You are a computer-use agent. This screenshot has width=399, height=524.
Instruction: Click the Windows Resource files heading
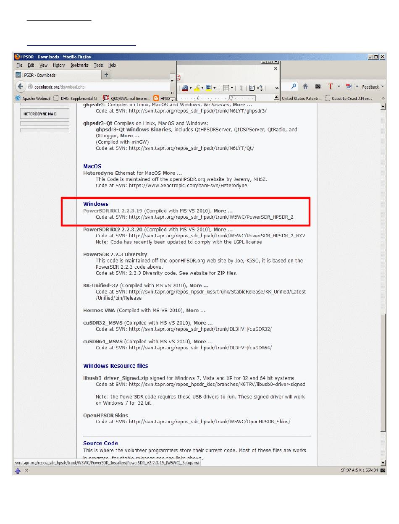point(115,366)
